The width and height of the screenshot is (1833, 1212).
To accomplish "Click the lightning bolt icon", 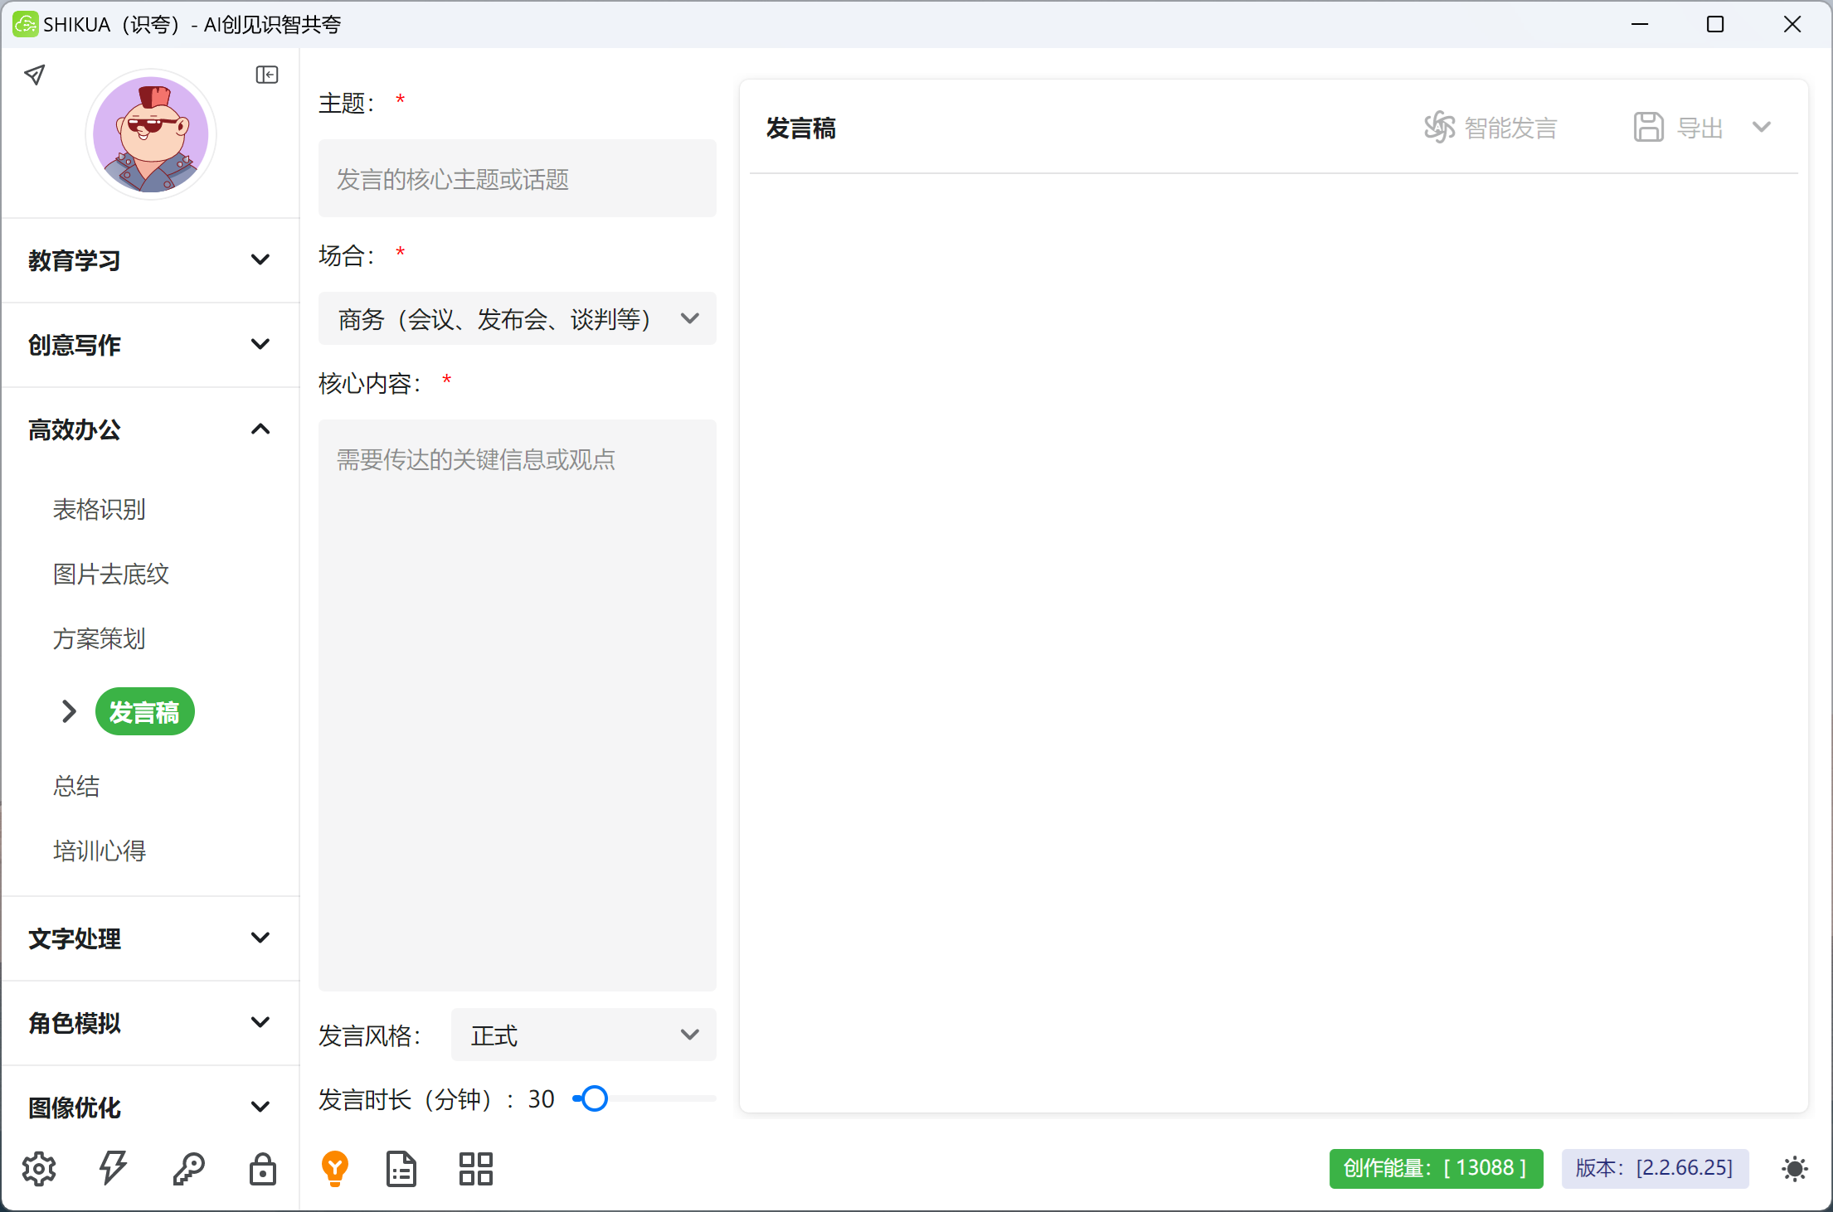I will point(114,1169).
